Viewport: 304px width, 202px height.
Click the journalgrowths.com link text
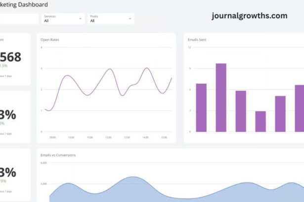249,16
